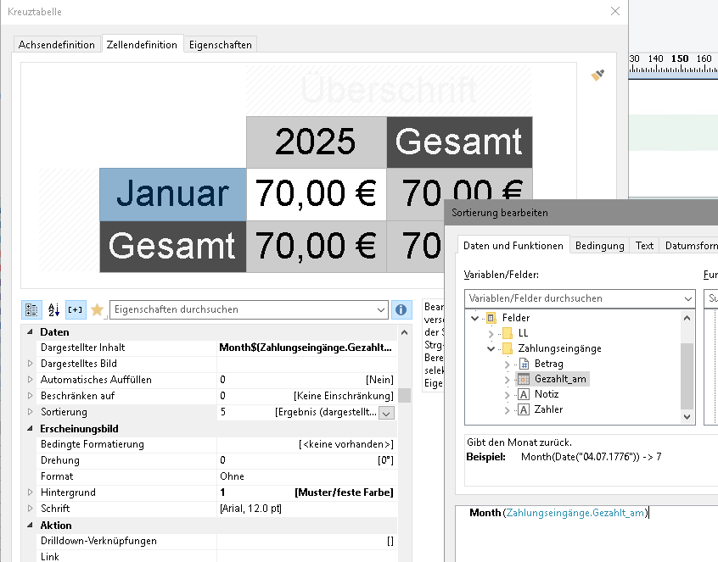The height and width of the screenshot is (562, 718).
Task: Collapse the Zahlungseingänge tree node
Action: (x=491, y=349)
